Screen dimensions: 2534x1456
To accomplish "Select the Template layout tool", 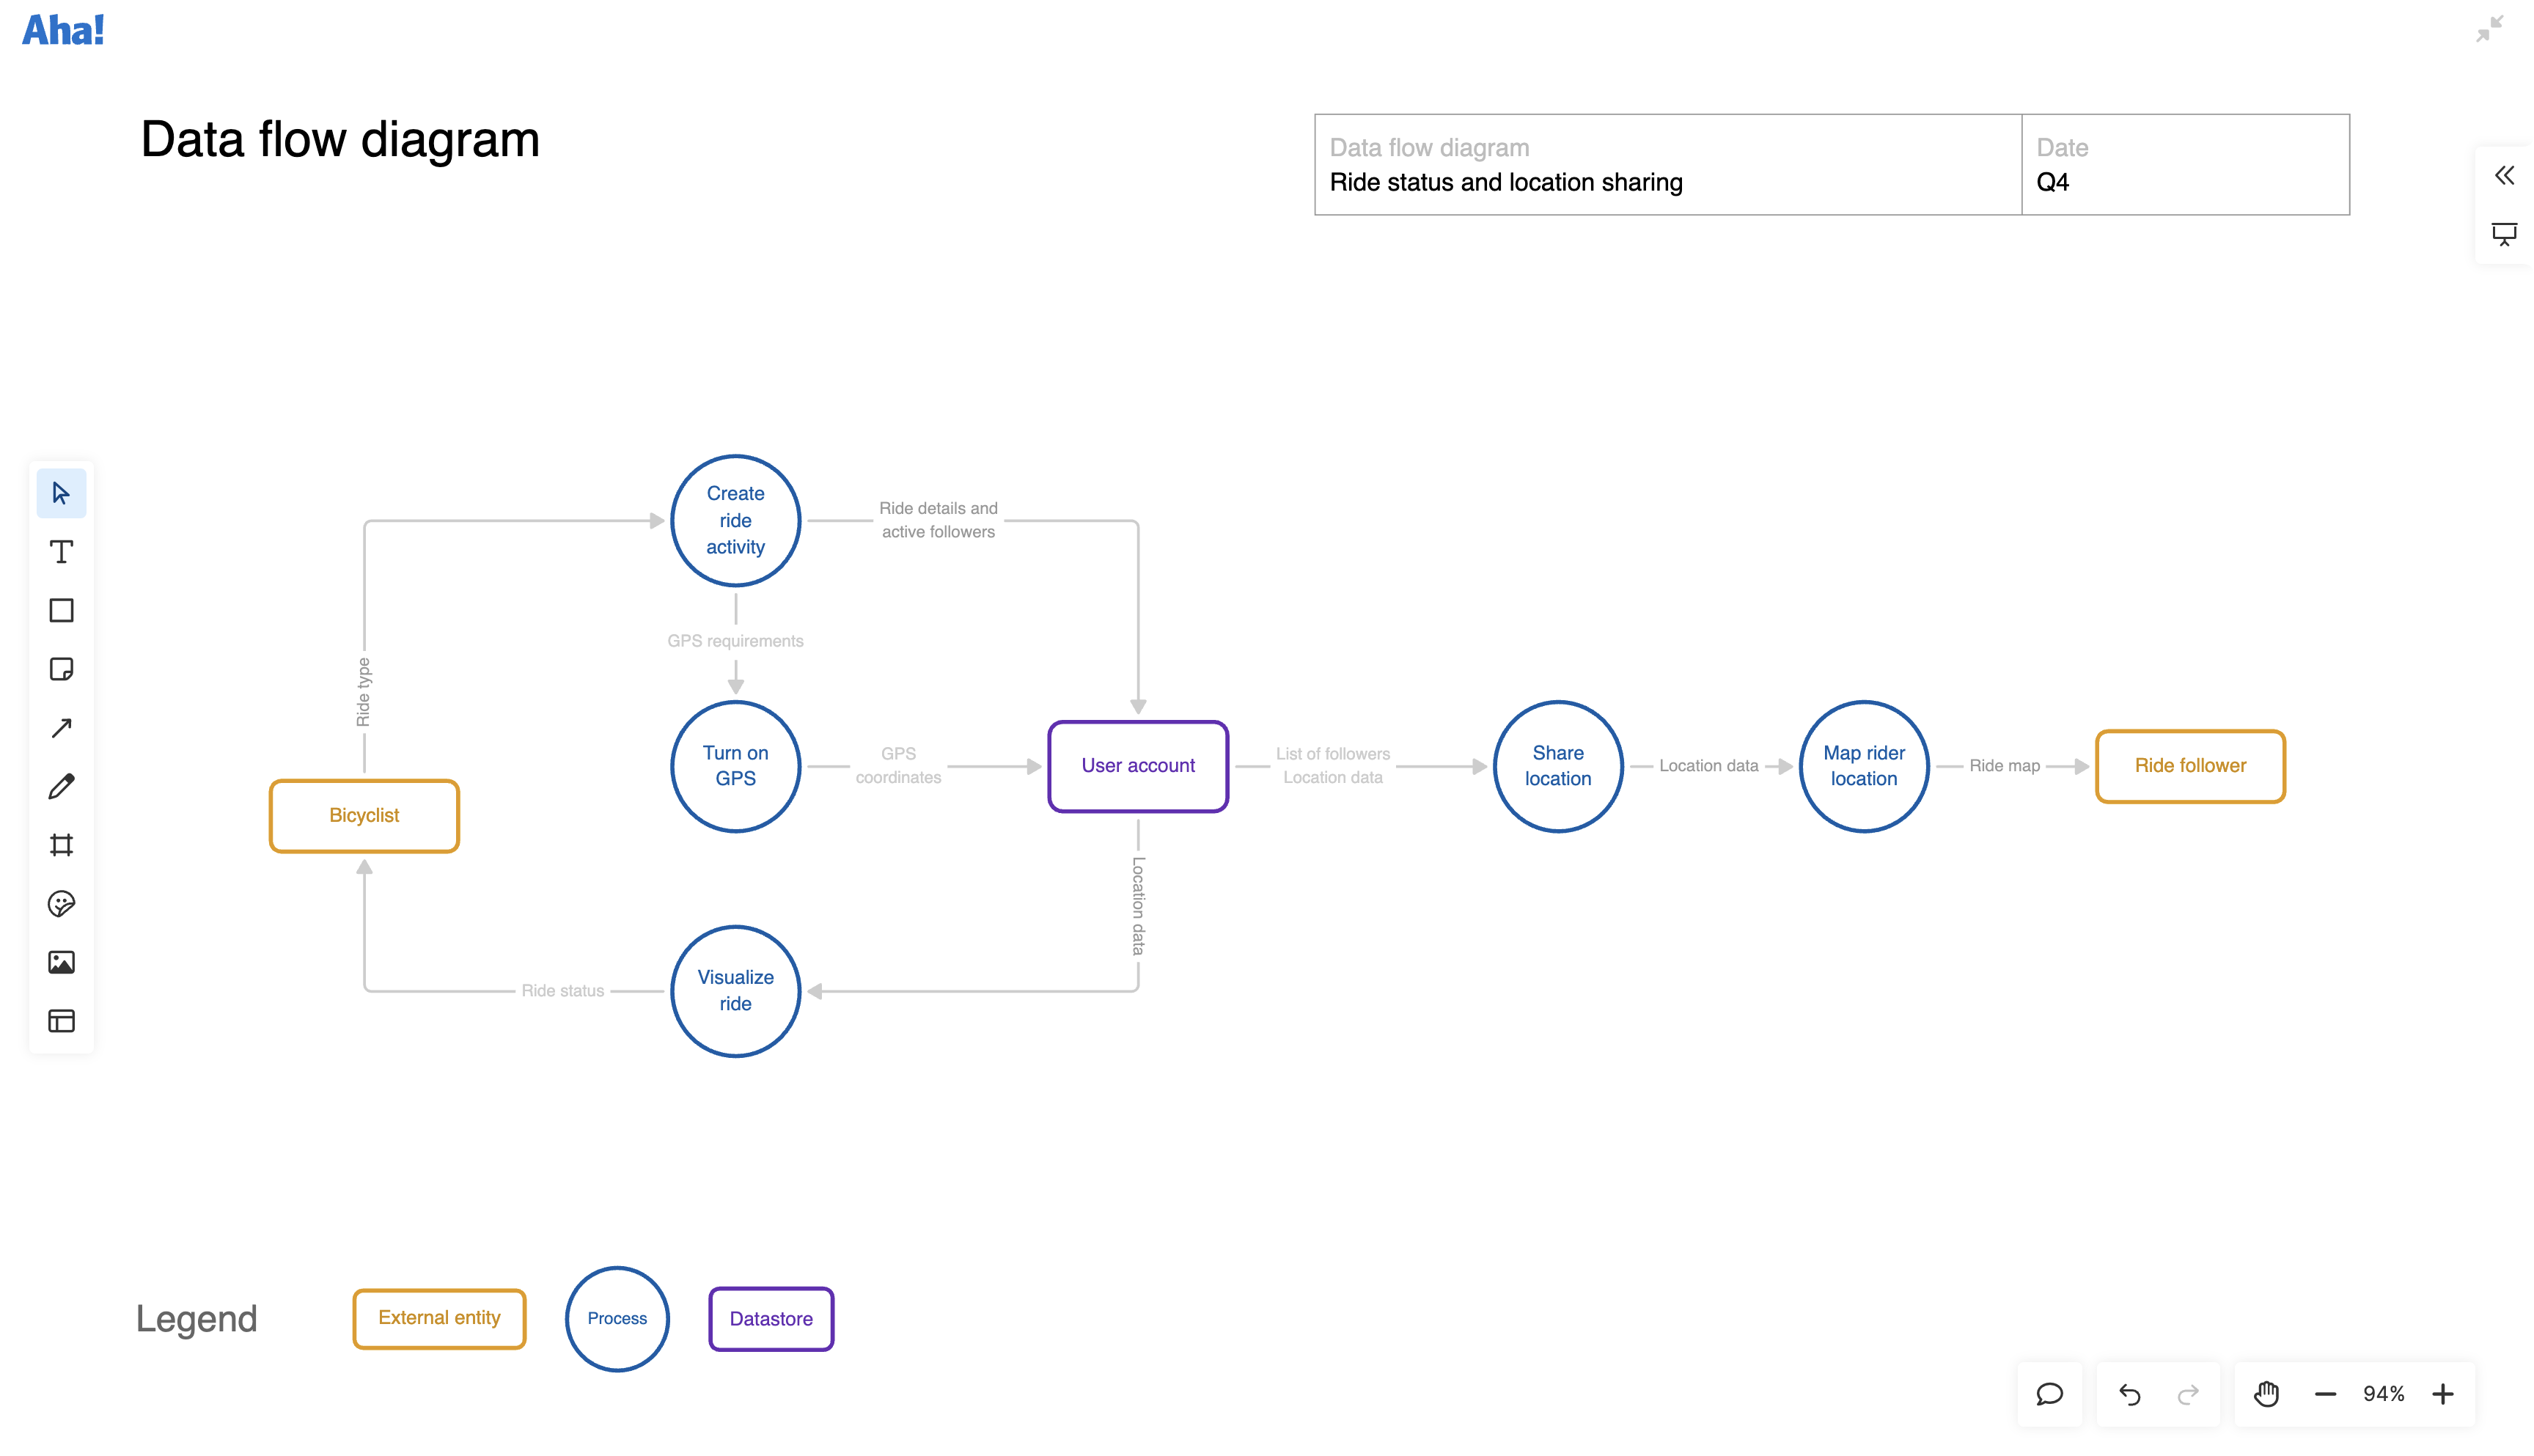I will (x=61, y=1021).
